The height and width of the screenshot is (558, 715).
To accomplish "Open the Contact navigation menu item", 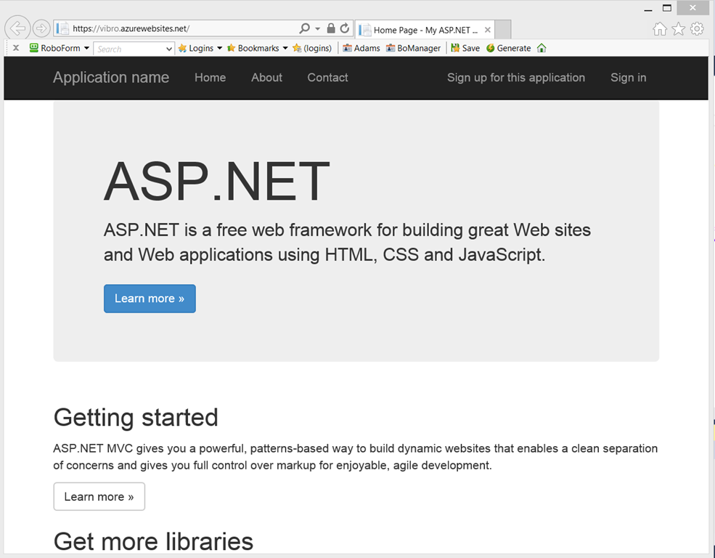I will click(327, 78).
